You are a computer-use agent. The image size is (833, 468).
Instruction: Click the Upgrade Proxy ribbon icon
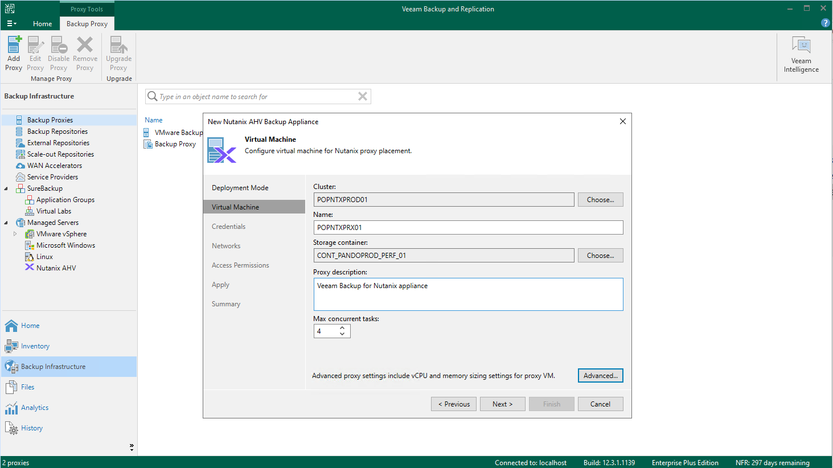coord(118,54)
